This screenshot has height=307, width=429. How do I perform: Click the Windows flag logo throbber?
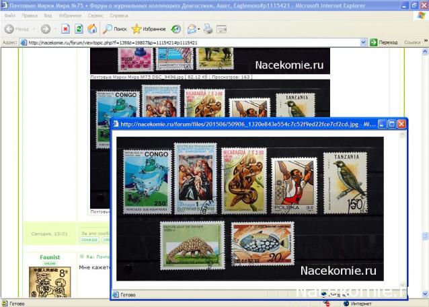[422, 15]
